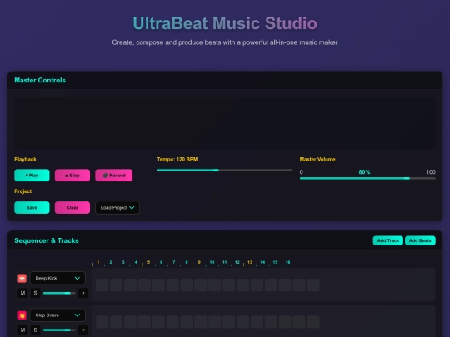Click the UltraBeat Music Studio title
The image size is (450, 337).
[225, 23]
